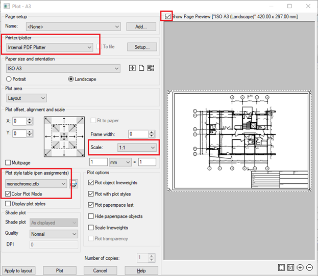Open the monochrome.ctb plot style dropdown
This screenshot has width=318, height=276.
36,184
